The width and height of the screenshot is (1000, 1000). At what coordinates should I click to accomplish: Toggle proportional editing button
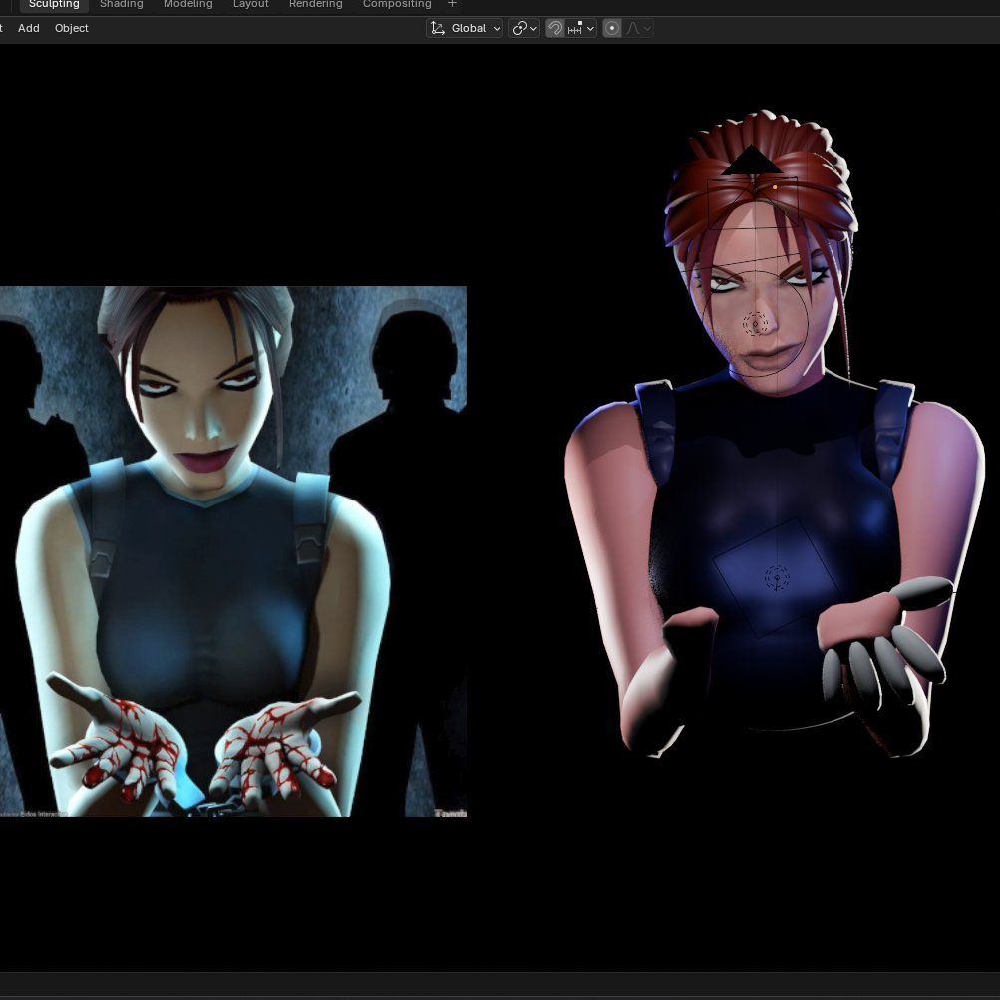click(x=612, y=28)
